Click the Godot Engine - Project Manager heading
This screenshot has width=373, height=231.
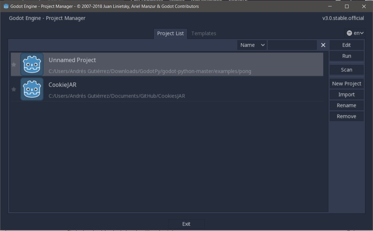click(x=47, y=18)
